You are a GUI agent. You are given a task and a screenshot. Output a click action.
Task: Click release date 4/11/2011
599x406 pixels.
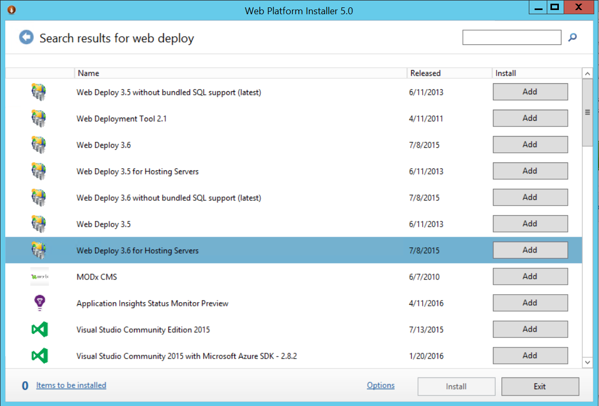(x=426, y=119)
